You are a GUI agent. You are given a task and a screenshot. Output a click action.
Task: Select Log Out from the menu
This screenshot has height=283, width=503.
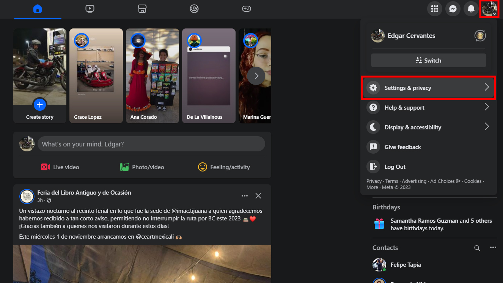(x=395, y=167)
